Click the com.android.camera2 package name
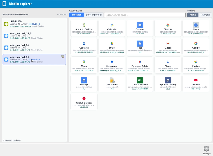 [140, 32]
